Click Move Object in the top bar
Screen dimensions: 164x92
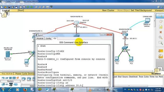tap(124, 10)
